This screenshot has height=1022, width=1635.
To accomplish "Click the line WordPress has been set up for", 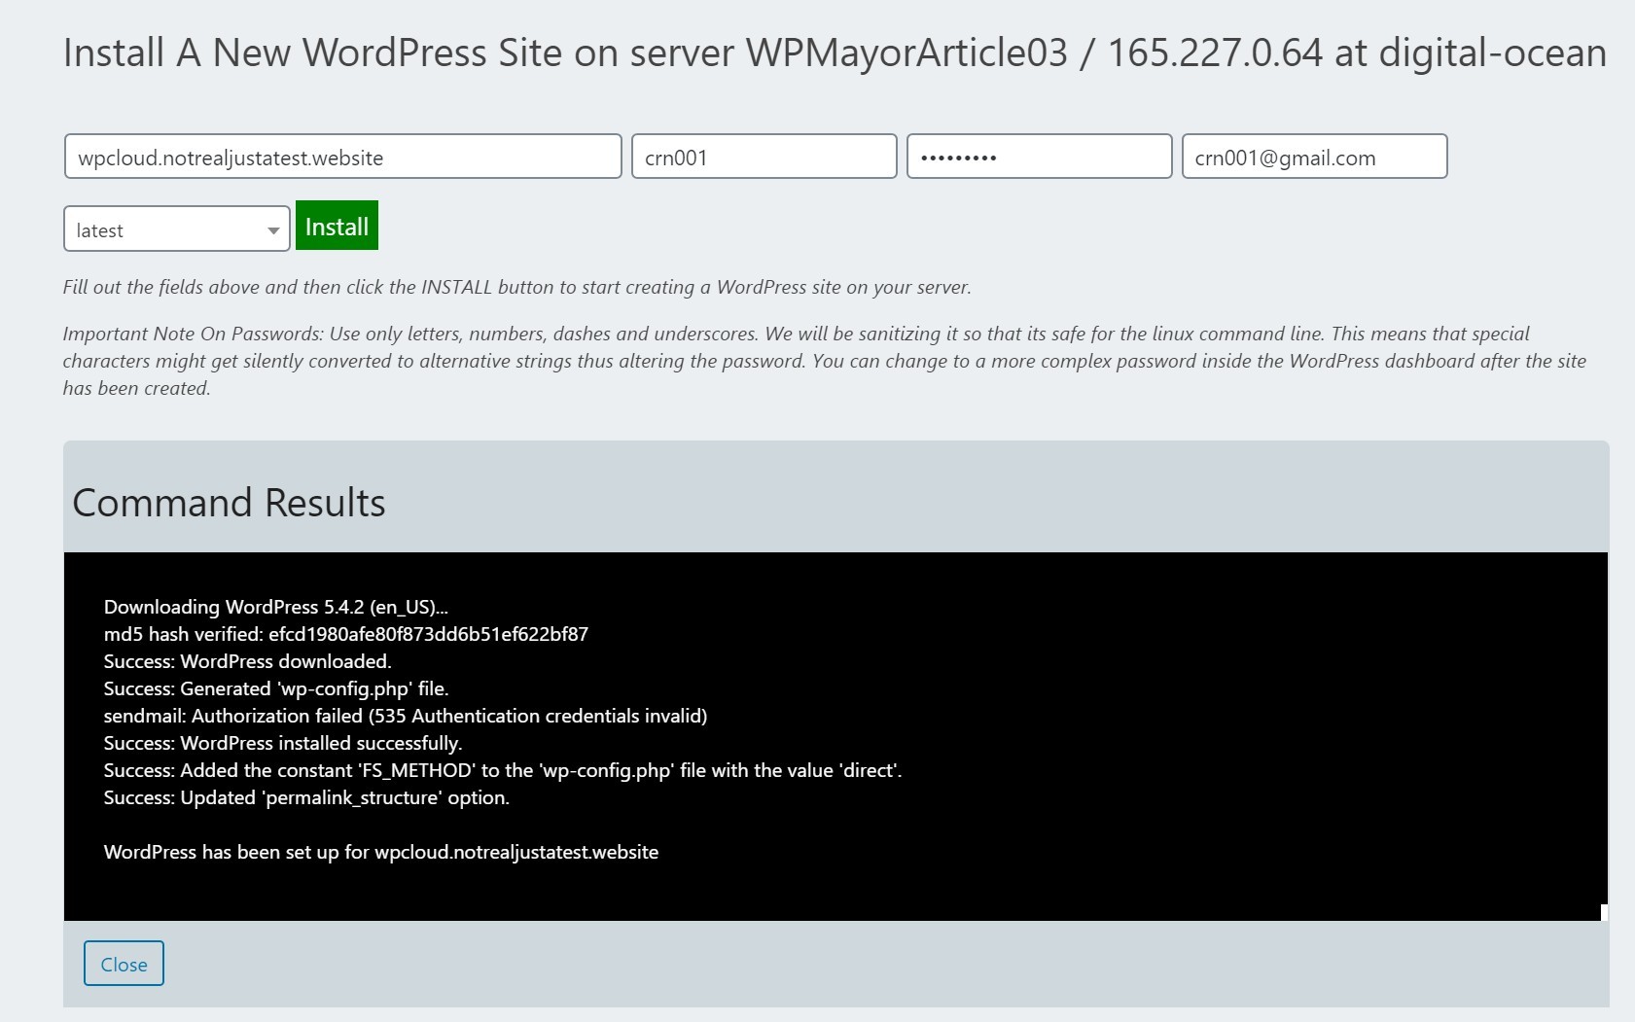I will point(381,852).
